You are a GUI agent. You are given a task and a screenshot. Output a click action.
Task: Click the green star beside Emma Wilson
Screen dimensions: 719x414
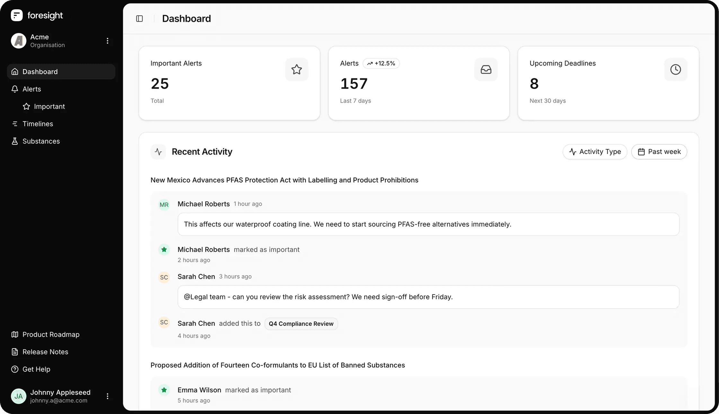point(164,390)
